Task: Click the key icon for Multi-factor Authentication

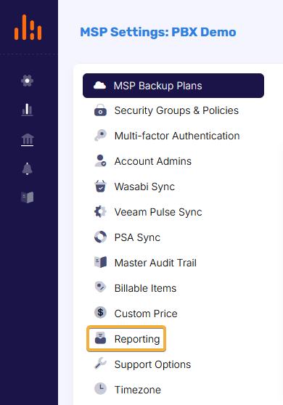Action: coord(100,136)
